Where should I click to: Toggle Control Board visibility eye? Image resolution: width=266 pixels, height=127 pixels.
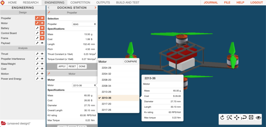coord(42,33)
